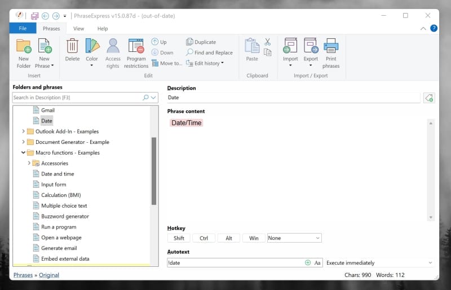Click the Description text field
The width and height of the screenshot is (451, 290).
[x=294, y=98]
